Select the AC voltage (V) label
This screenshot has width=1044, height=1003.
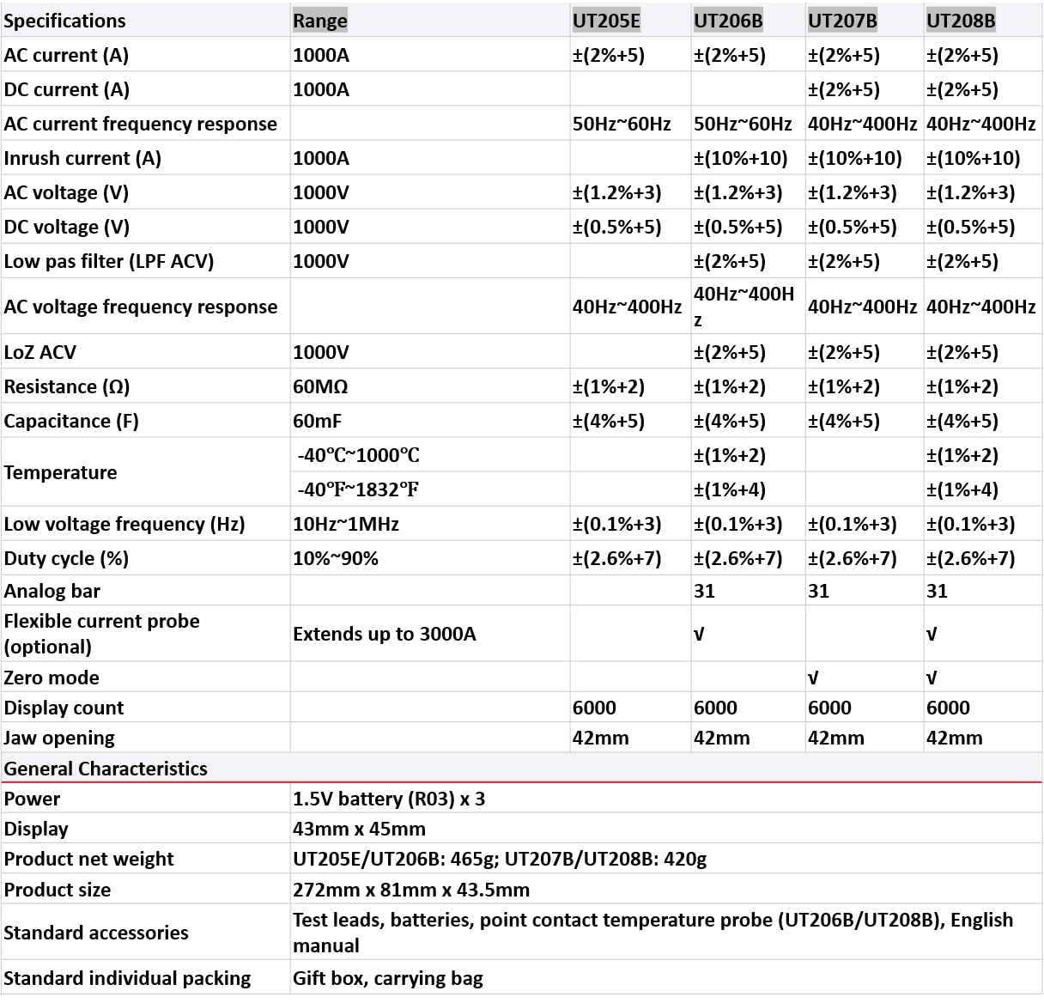[x=66, y=192]
